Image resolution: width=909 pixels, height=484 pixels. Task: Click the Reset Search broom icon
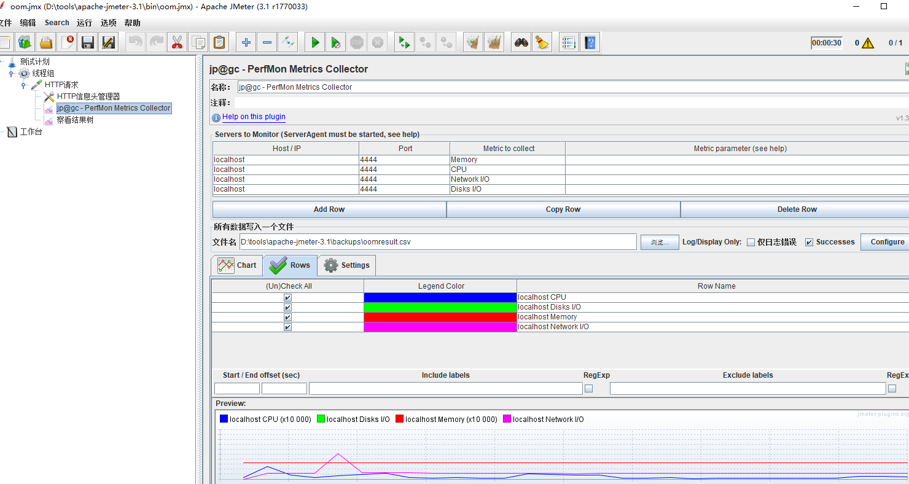(x=542, y=42)
